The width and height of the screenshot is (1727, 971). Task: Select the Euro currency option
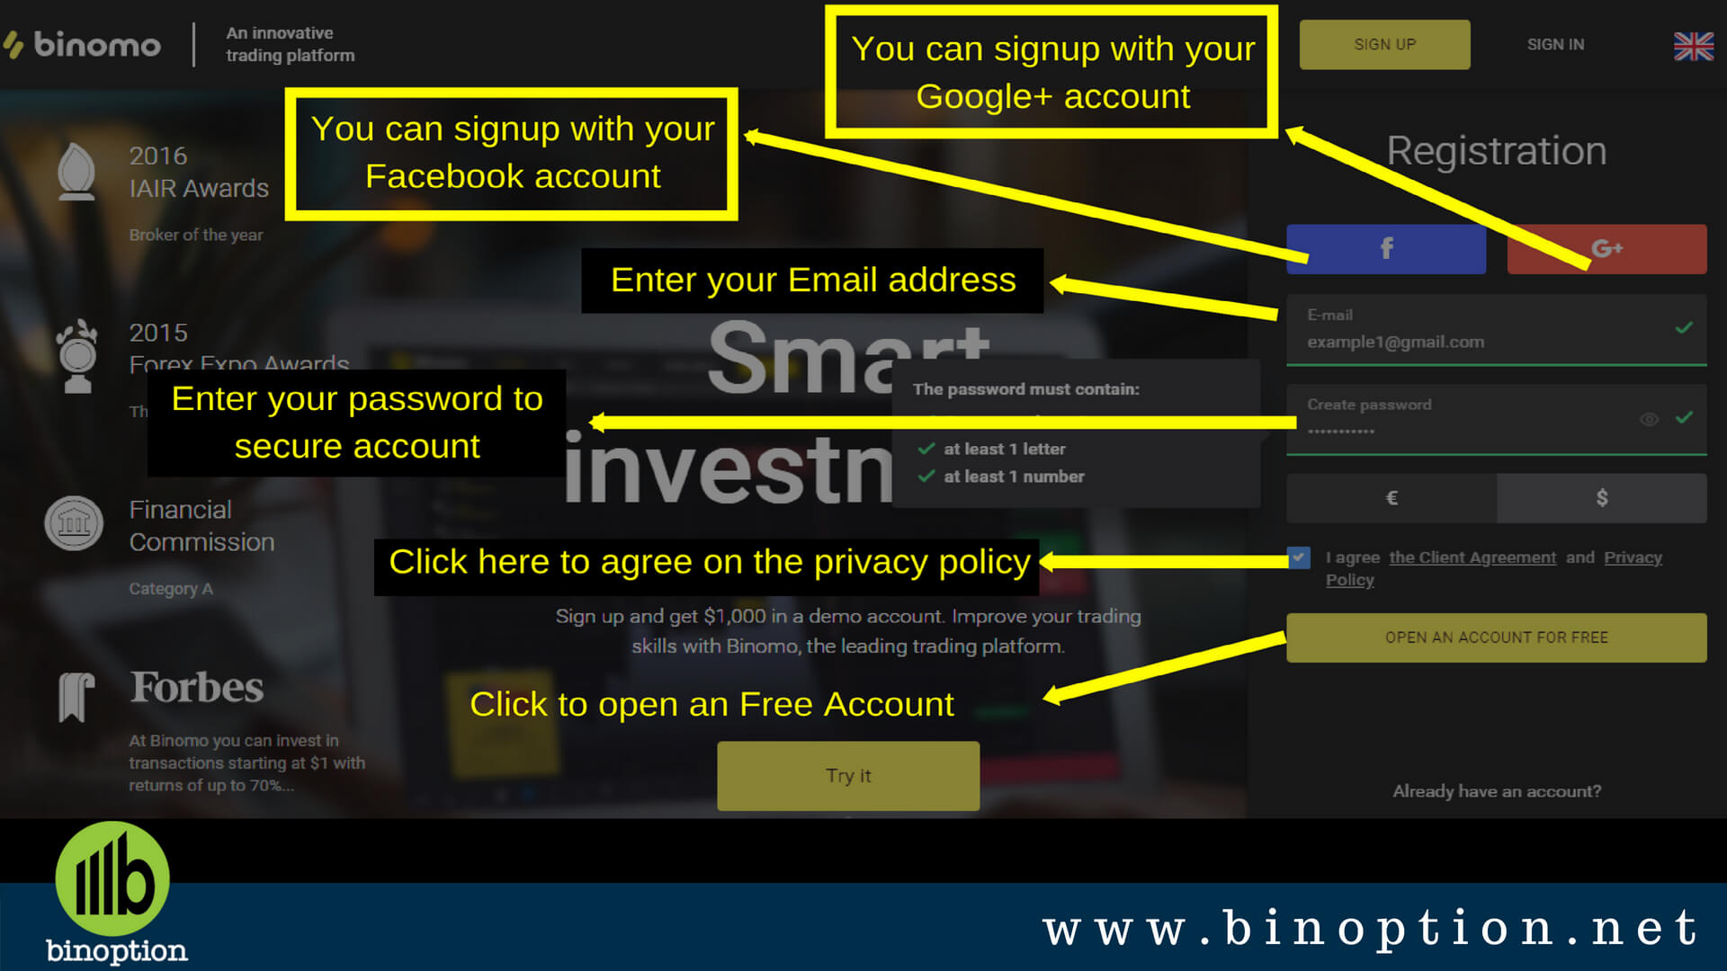pyautogui.click(x=1390, y=498)
